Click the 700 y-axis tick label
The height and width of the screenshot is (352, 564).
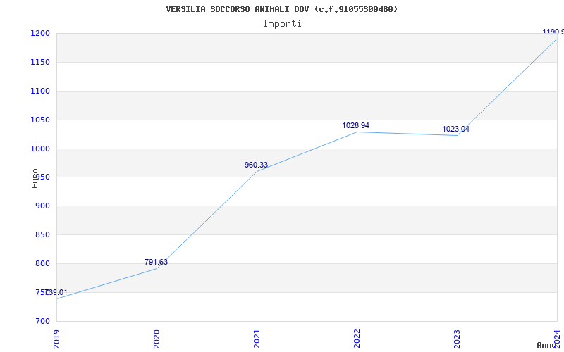click(x=42, y=321)
